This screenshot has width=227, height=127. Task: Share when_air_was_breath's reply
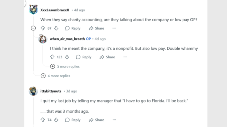[x=107, y=57]
